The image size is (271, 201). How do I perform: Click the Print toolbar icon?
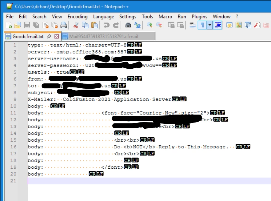[x=64, y=25]
